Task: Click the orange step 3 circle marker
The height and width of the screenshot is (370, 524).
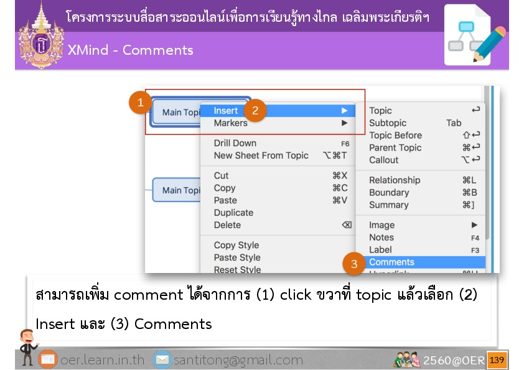Action: click(x=354, y=264)
